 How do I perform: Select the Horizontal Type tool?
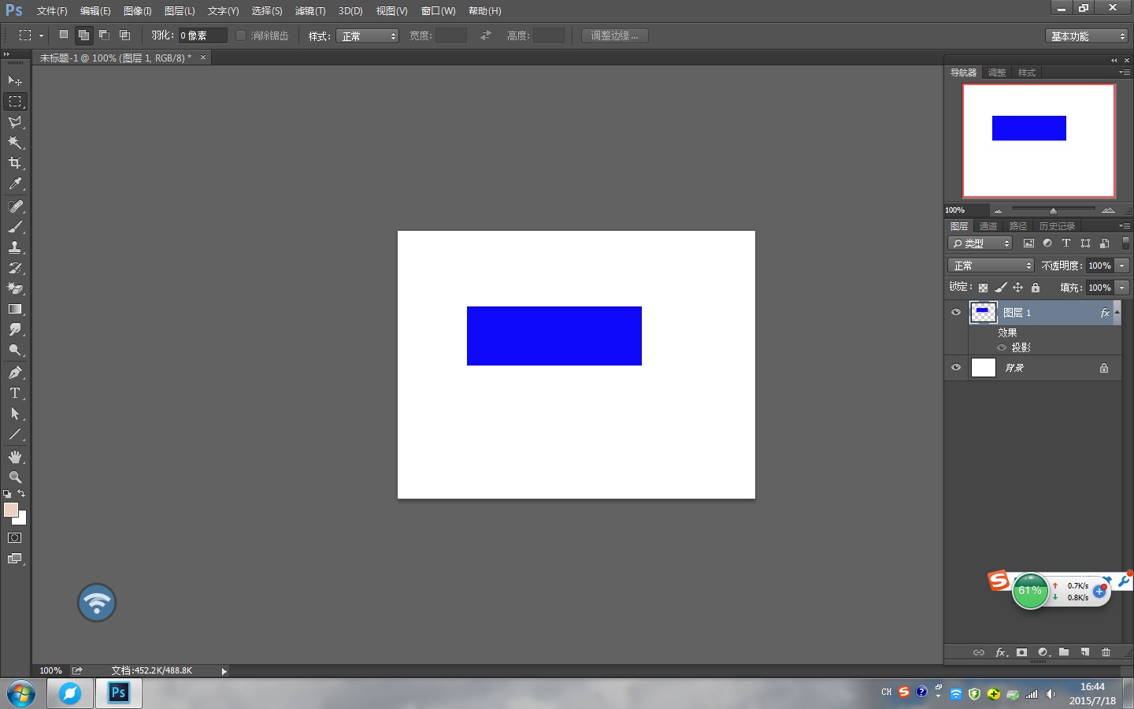14,393
